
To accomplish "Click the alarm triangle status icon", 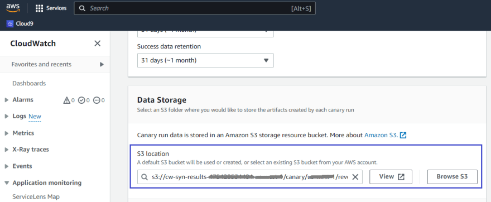I will (x=67, y=100).
